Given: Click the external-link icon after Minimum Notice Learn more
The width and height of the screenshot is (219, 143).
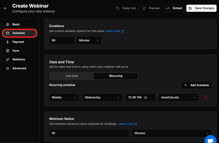Looking at the screenshot, I should (x=136, y=124).
